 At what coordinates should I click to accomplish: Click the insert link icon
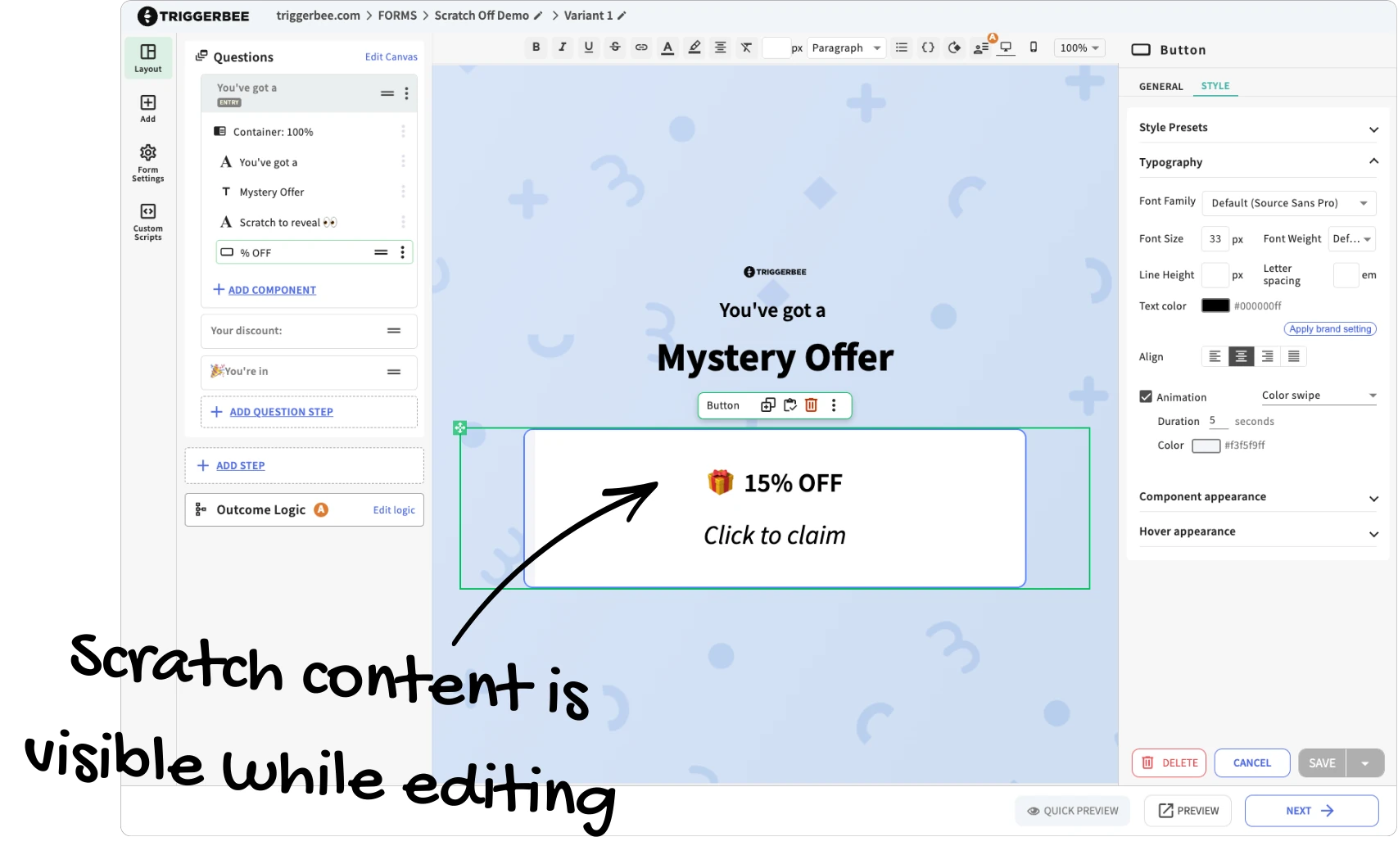pos(641,47)
